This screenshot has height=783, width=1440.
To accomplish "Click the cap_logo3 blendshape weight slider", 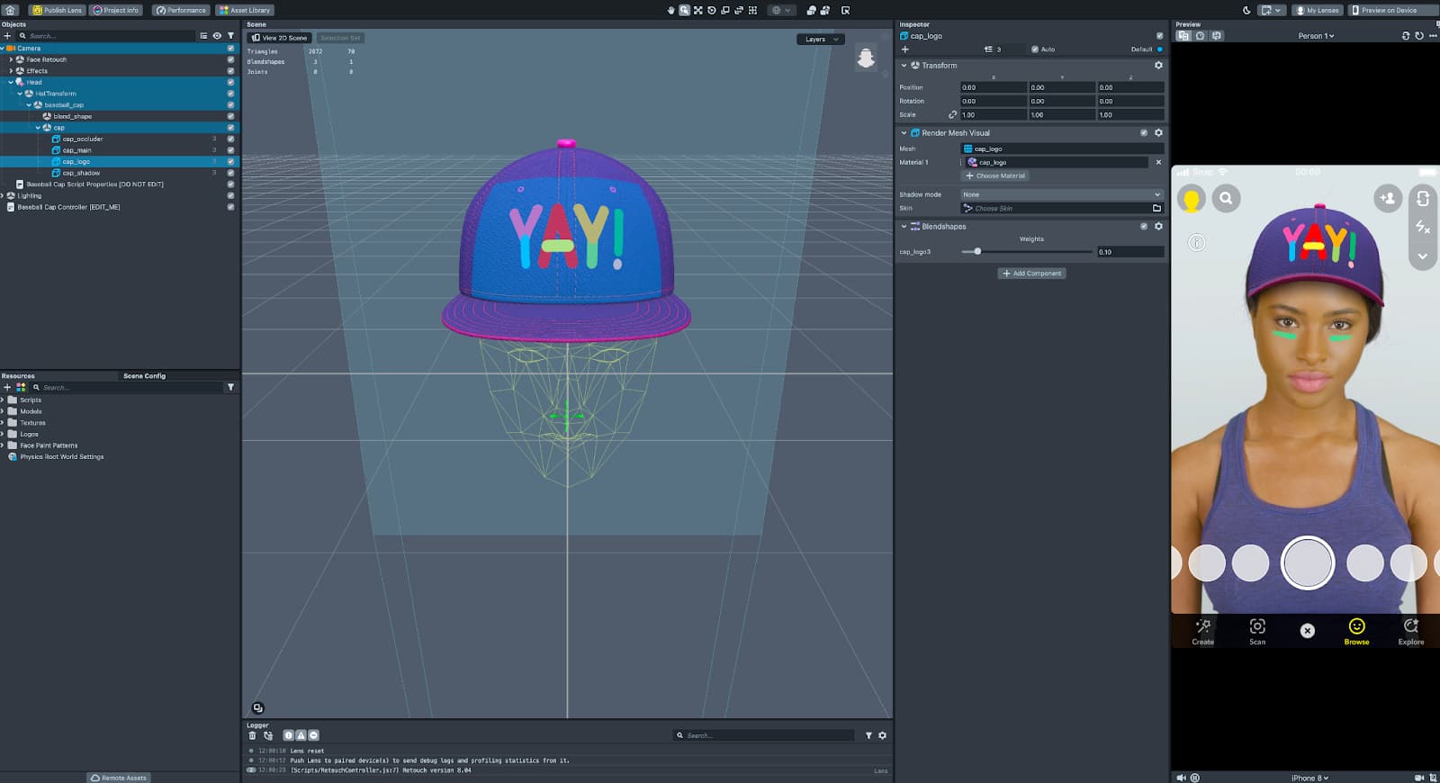I will (x=977, y=252).
